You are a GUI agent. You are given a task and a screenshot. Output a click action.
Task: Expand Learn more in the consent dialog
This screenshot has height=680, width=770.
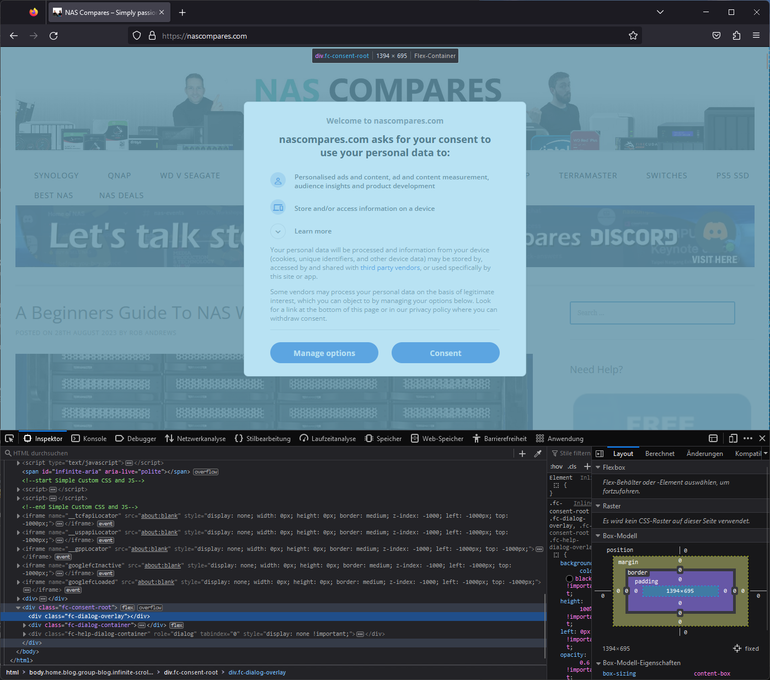pos(313,231)
